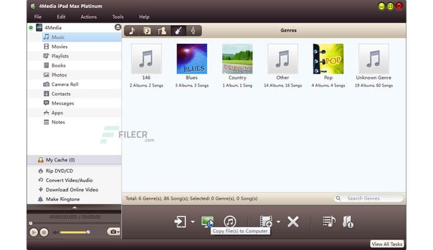This screenshot has height=250, width=433.
Task: Collapse the tools panel arrow
Action: point(74,207)
